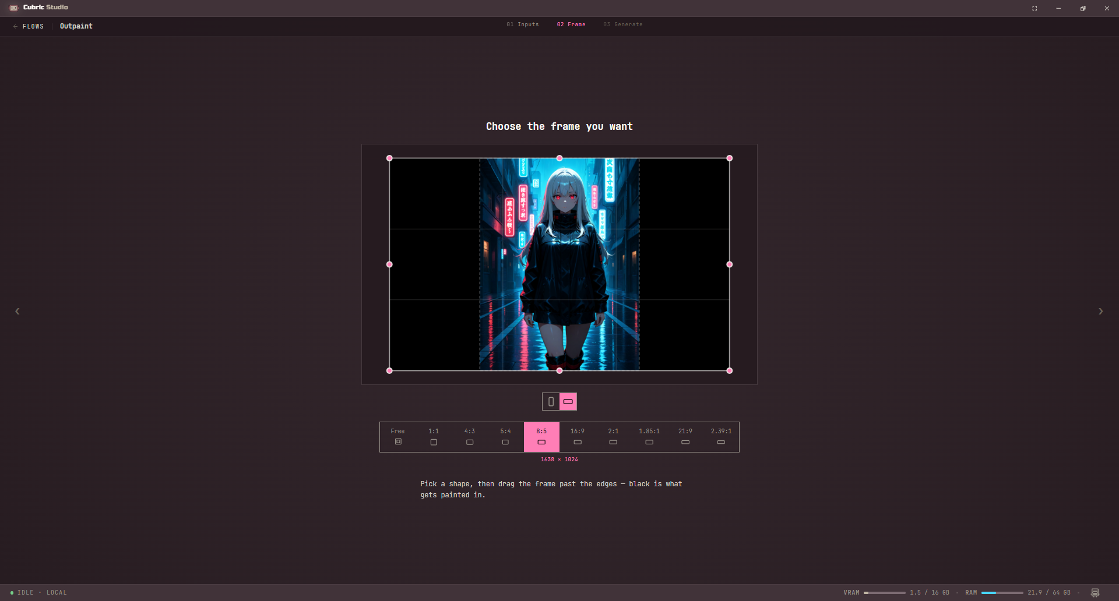Click the LOCAL status label
This screenshot has width=1119, height=601.
tap(57, 593)
